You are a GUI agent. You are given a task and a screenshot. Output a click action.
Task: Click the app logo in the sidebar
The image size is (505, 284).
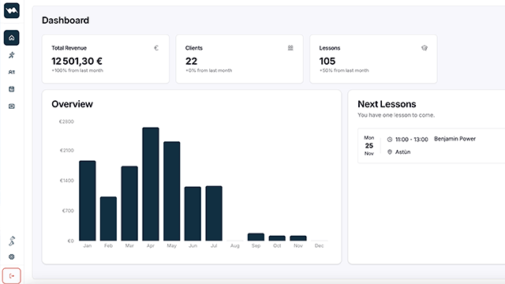12,10
